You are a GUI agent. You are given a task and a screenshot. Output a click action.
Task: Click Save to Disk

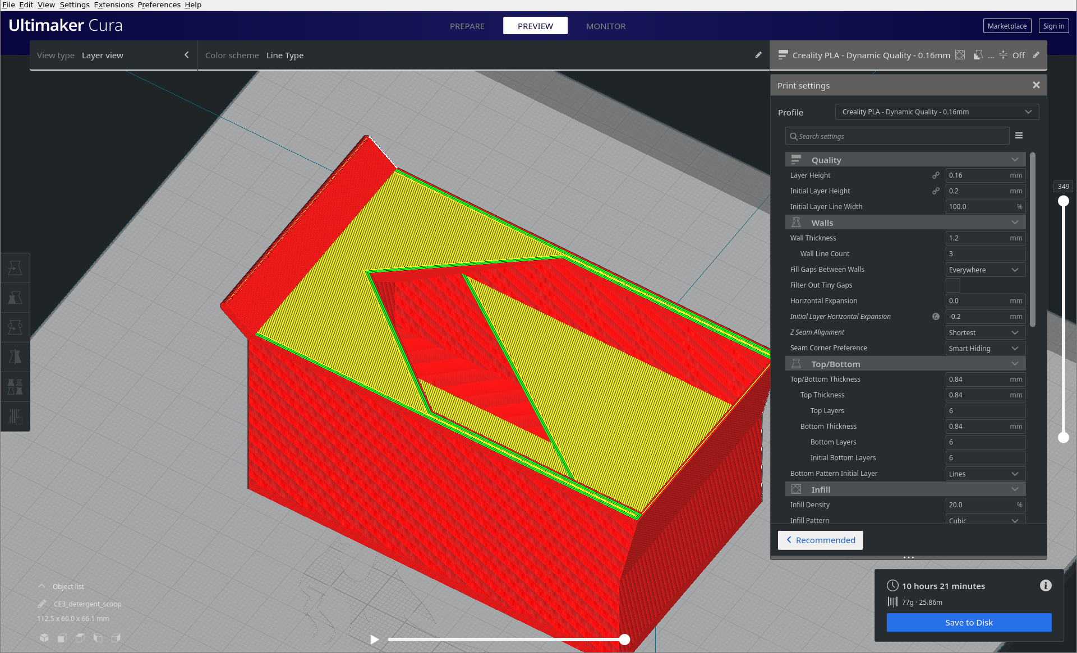969,622
